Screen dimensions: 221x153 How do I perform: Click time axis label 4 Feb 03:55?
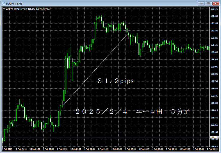[158, 149]
